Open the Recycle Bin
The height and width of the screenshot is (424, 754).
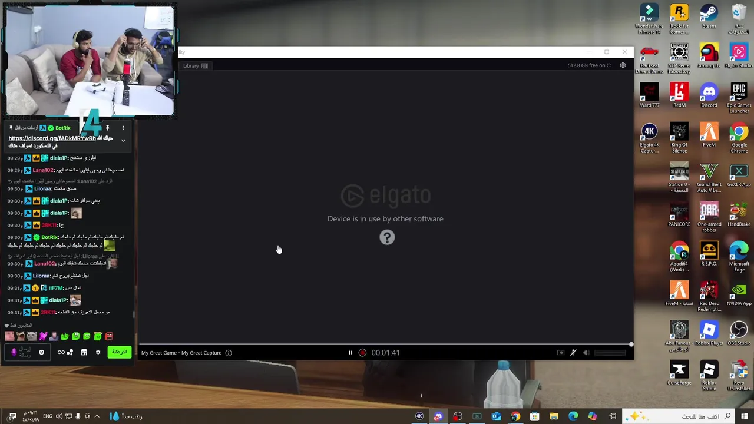tap(739, 19)
